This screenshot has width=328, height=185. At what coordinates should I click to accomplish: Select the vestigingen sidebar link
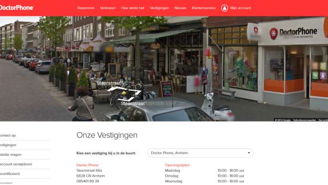click(8, 145)
